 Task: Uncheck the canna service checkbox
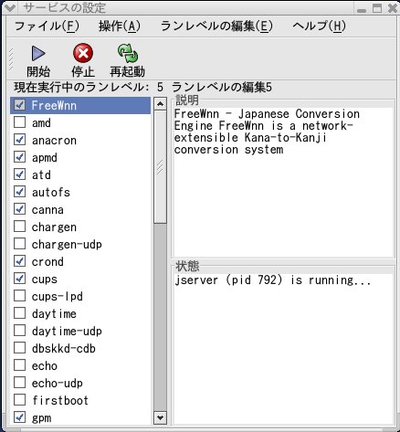(x=20, y=209)
